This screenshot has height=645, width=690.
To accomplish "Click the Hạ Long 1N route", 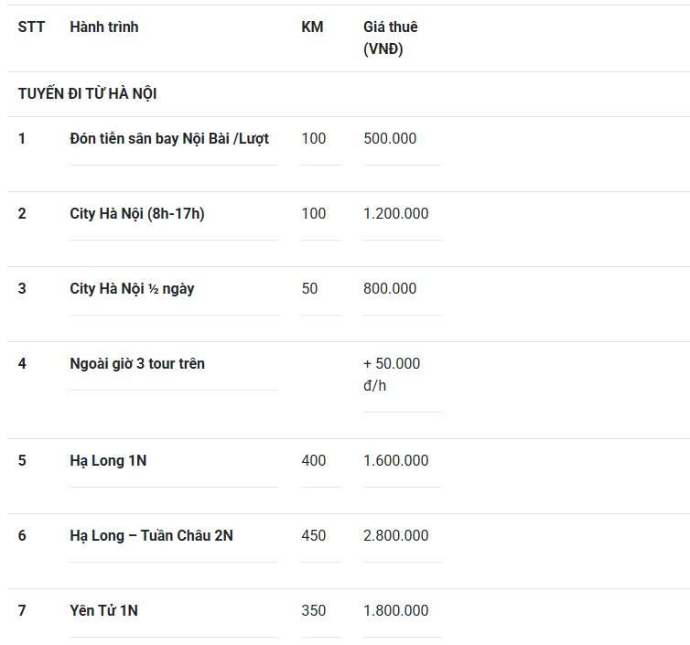I will click(108, 461).
